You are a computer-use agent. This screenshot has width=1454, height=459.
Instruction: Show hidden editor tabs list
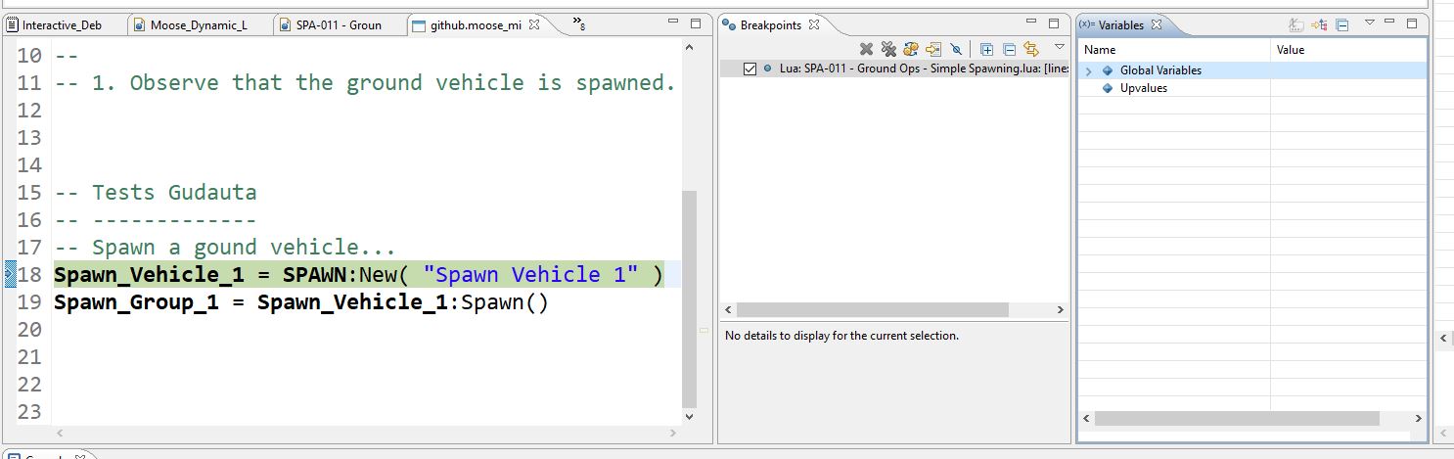pyautogui.click(x=578, y=23)
